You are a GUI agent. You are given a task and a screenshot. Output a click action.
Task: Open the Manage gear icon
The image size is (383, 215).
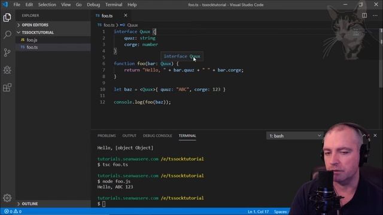[x=7, y=198]
